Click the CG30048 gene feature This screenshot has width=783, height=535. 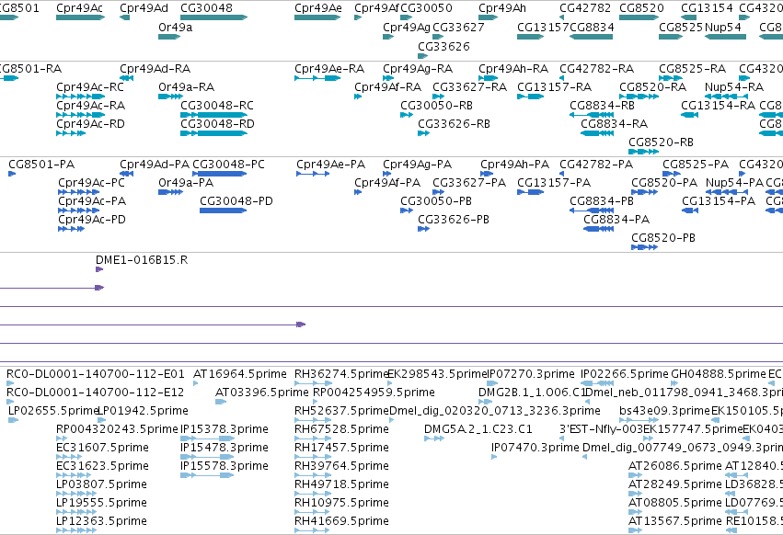[x=213, y=17]
